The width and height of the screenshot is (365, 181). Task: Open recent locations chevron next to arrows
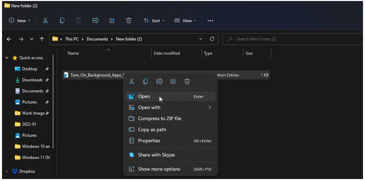[x=32, y=39]
